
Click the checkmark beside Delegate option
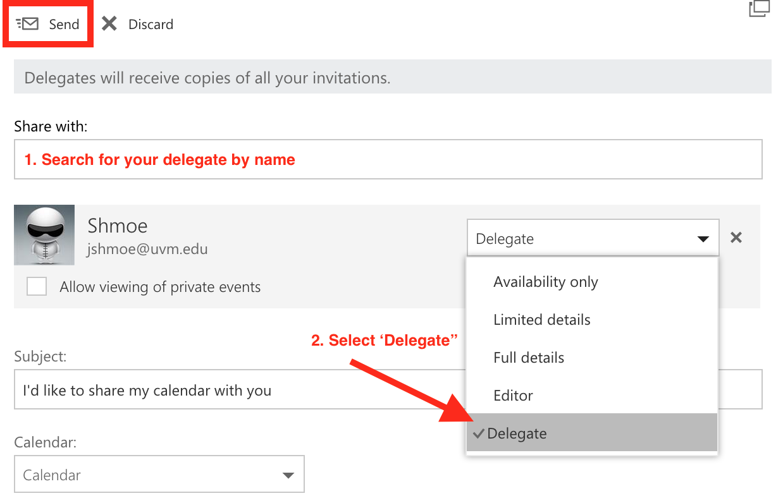click(x=479, y=433)
